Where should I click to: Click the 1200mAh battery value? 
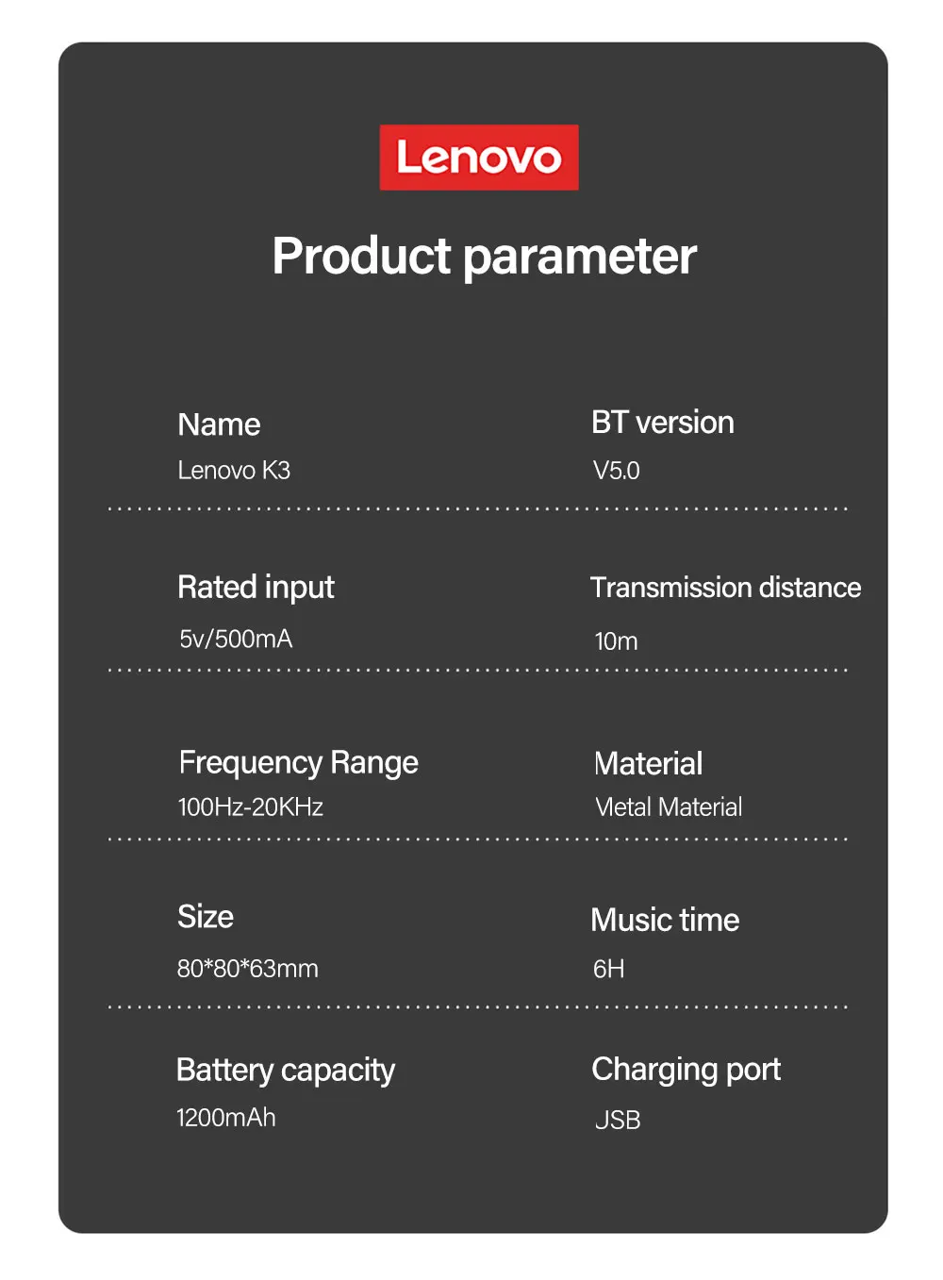click(x=226, y=1118)
